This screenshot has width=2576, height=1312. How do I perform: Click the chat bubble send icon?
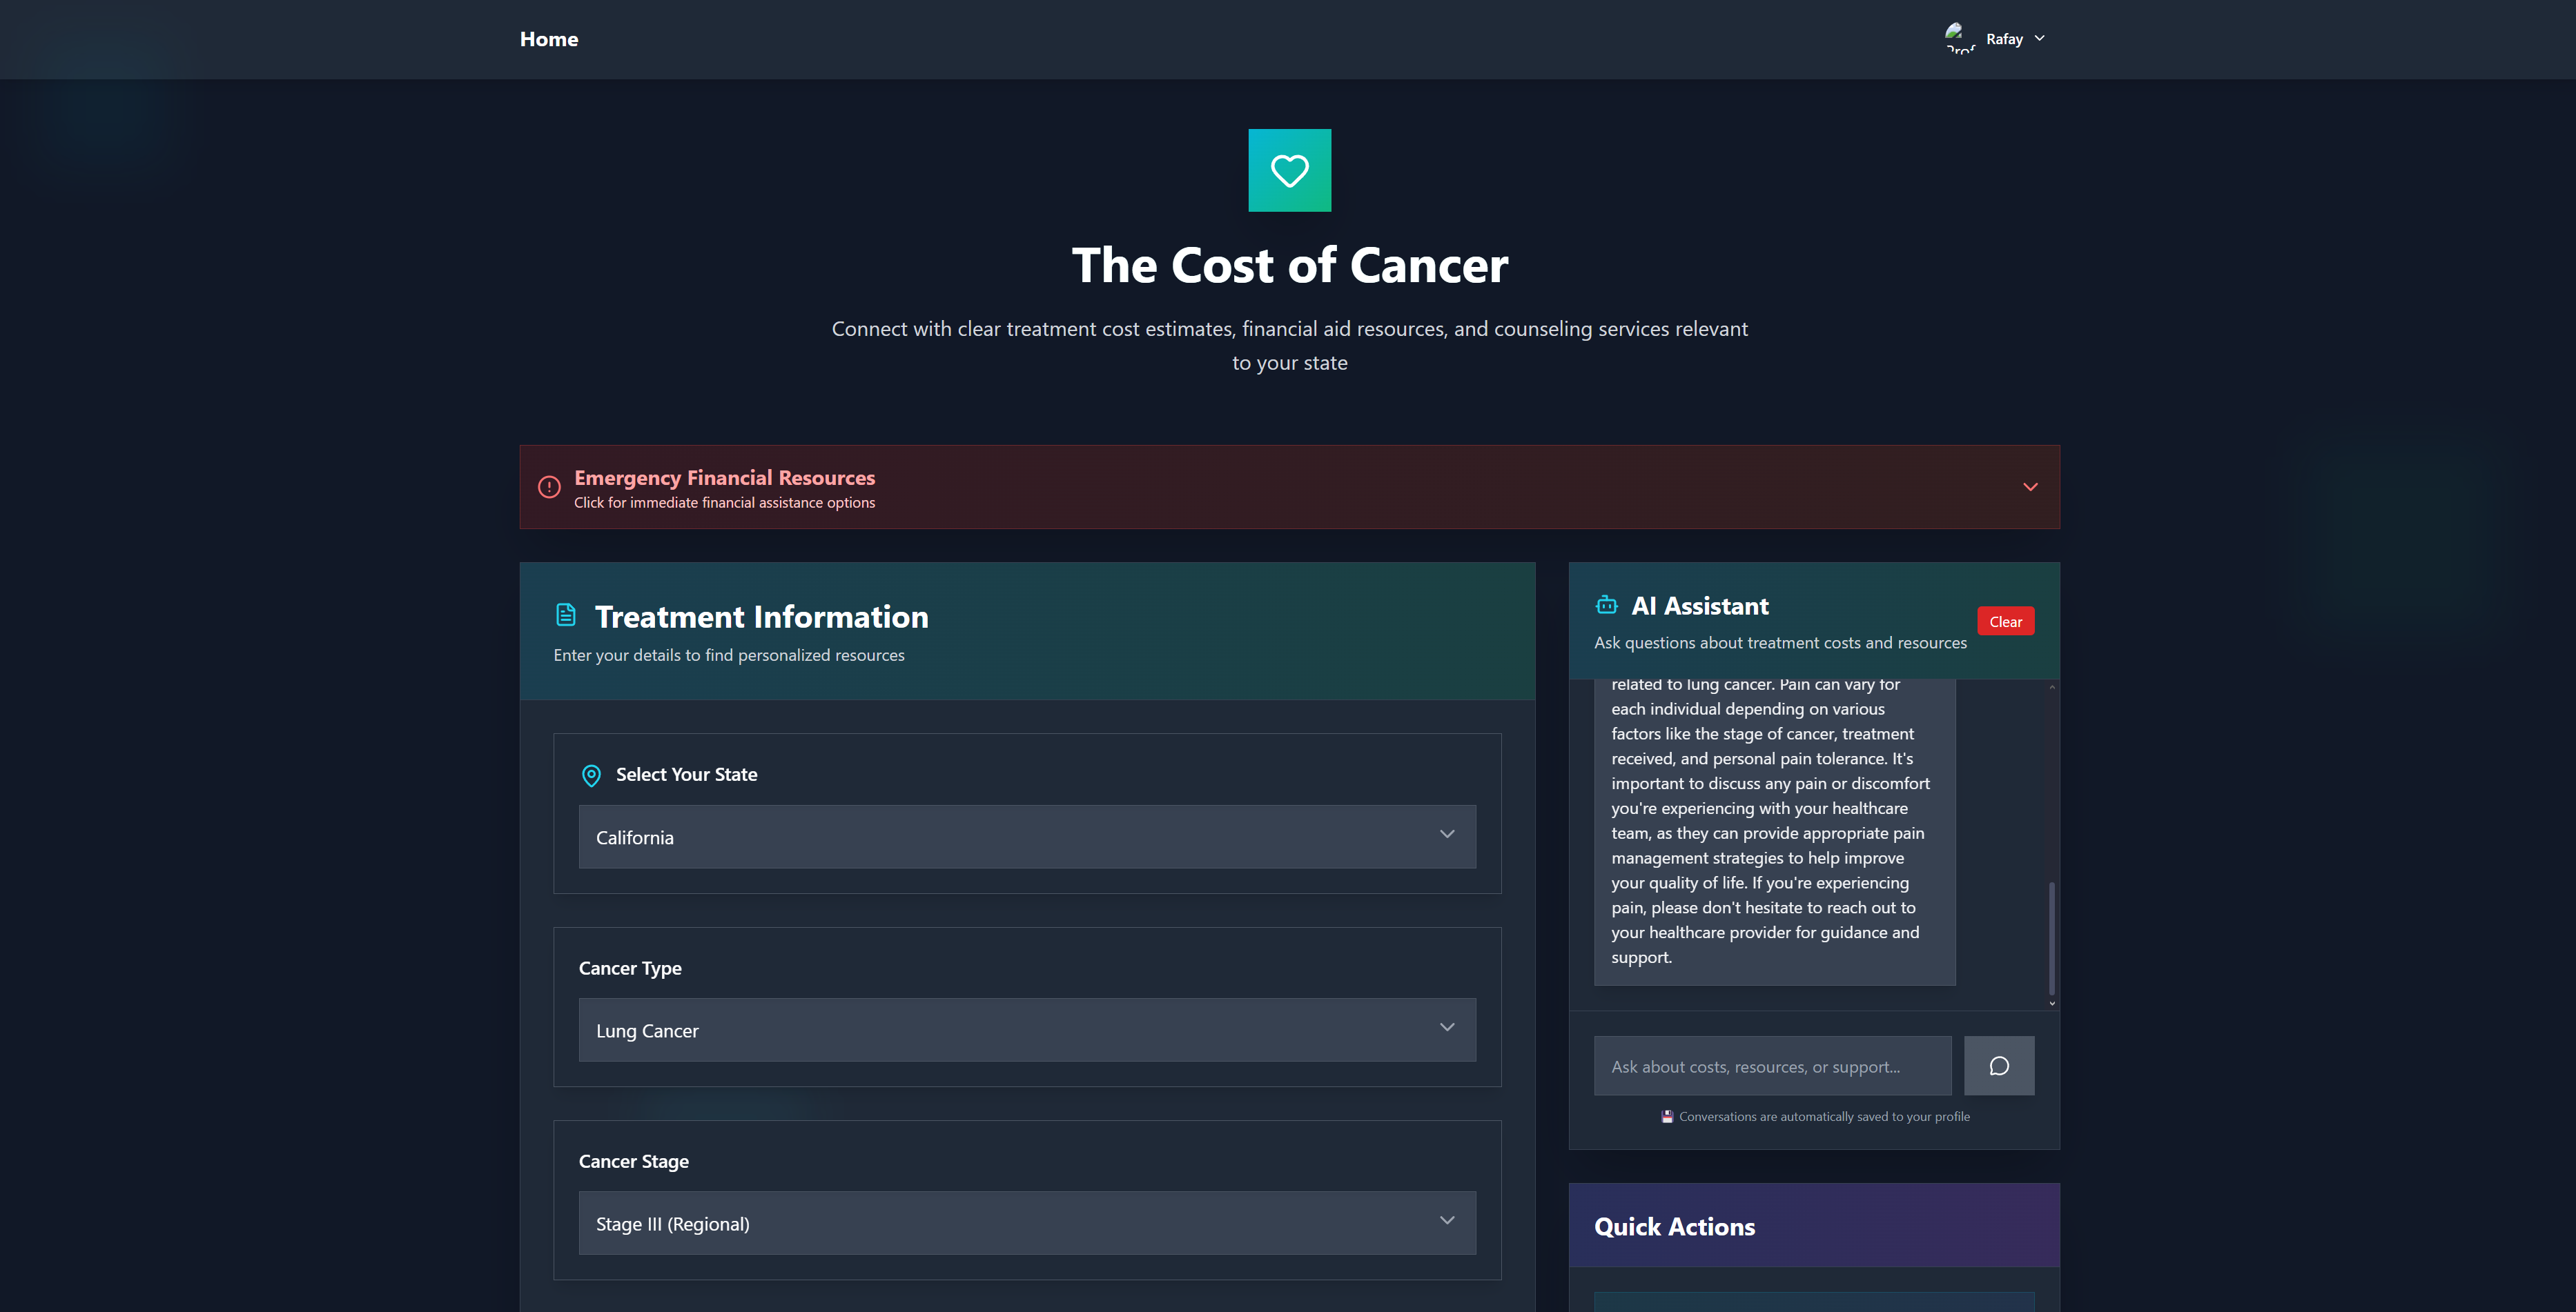coord(1998,1065)
